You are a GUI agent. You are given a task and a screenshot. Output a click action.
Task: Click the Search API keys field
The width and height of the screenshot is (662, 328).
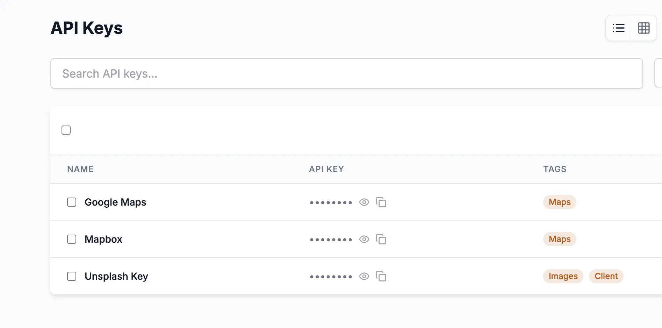tap(346, 73)
